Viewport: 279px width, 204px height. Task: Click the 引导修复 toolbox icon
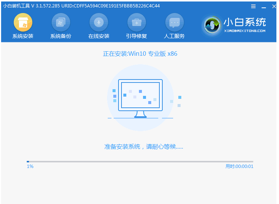[x=136, y=23]
